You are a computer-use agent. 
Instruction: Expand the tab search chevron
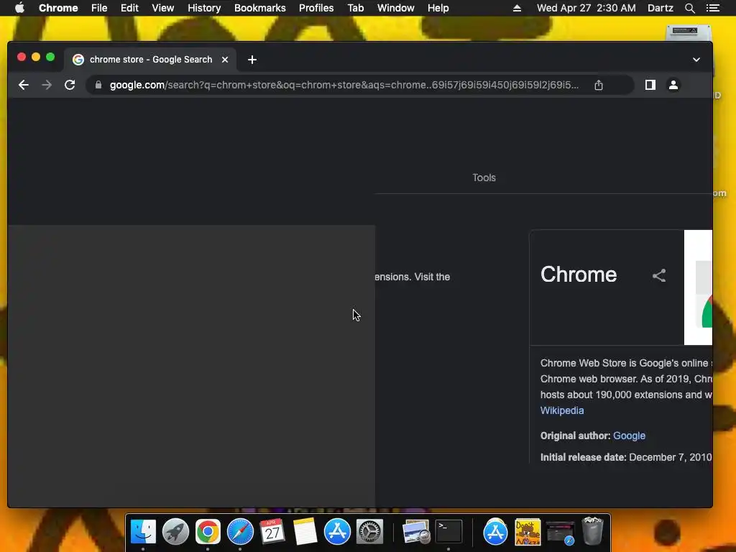click(x=696, y=60)
